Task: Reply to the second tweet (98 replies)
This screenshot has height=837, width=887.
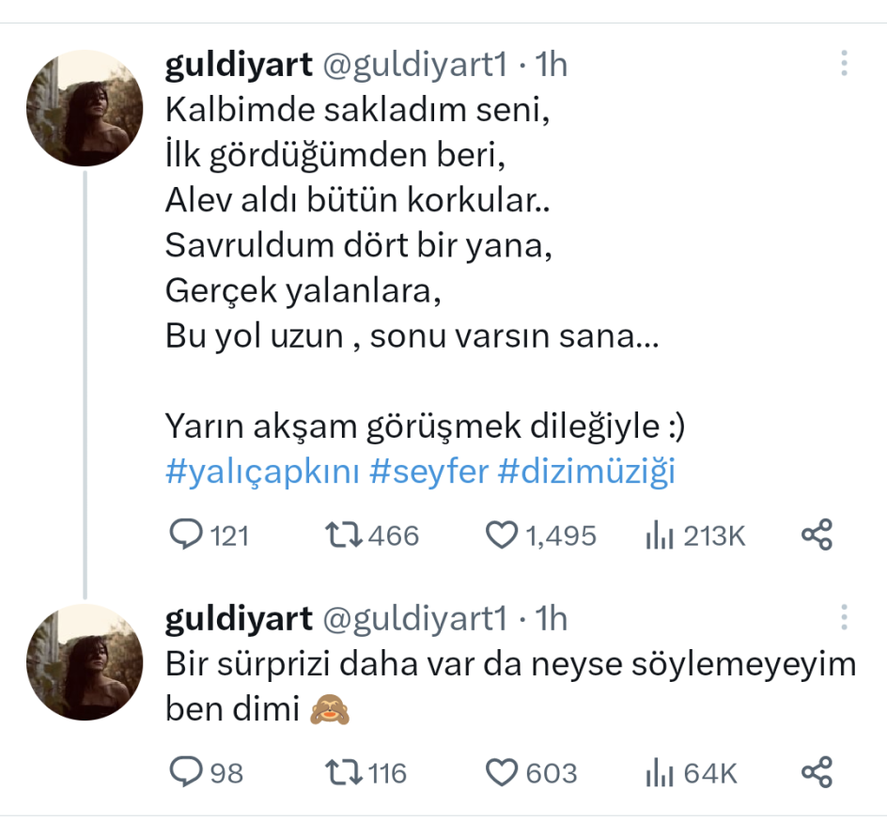Action: click(x=186, y=773)
